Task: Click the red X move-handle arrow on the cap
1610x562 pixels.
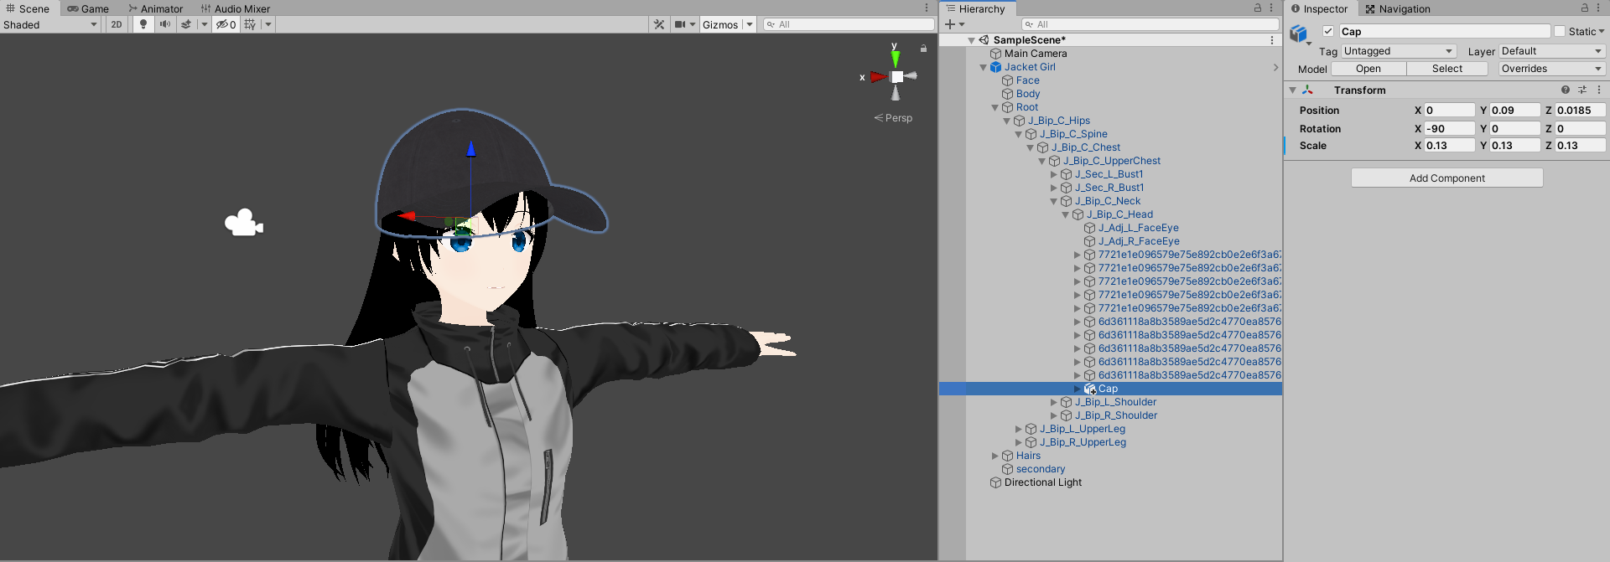Action: point(407,216)
